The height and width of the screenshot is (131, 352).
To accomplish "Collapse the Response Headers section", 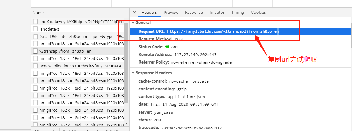I will pyautogui.click(x=133, y=73).
